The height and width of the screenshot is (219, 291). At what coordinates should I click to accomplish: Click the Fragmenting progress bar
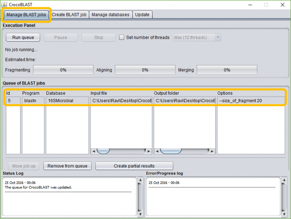63,70
